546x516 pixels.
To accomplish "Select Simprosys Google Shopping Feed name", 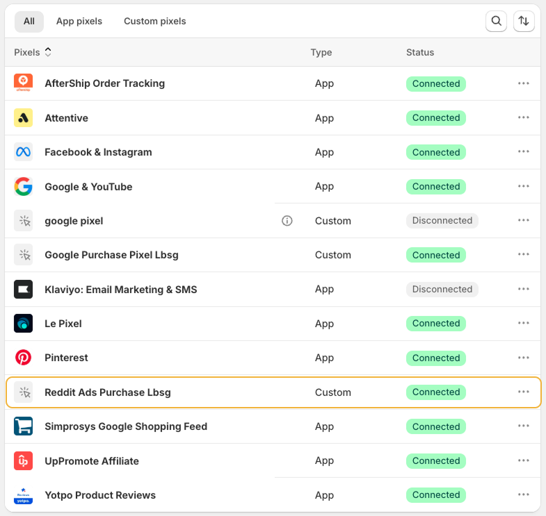I will (x=126, y=426).
